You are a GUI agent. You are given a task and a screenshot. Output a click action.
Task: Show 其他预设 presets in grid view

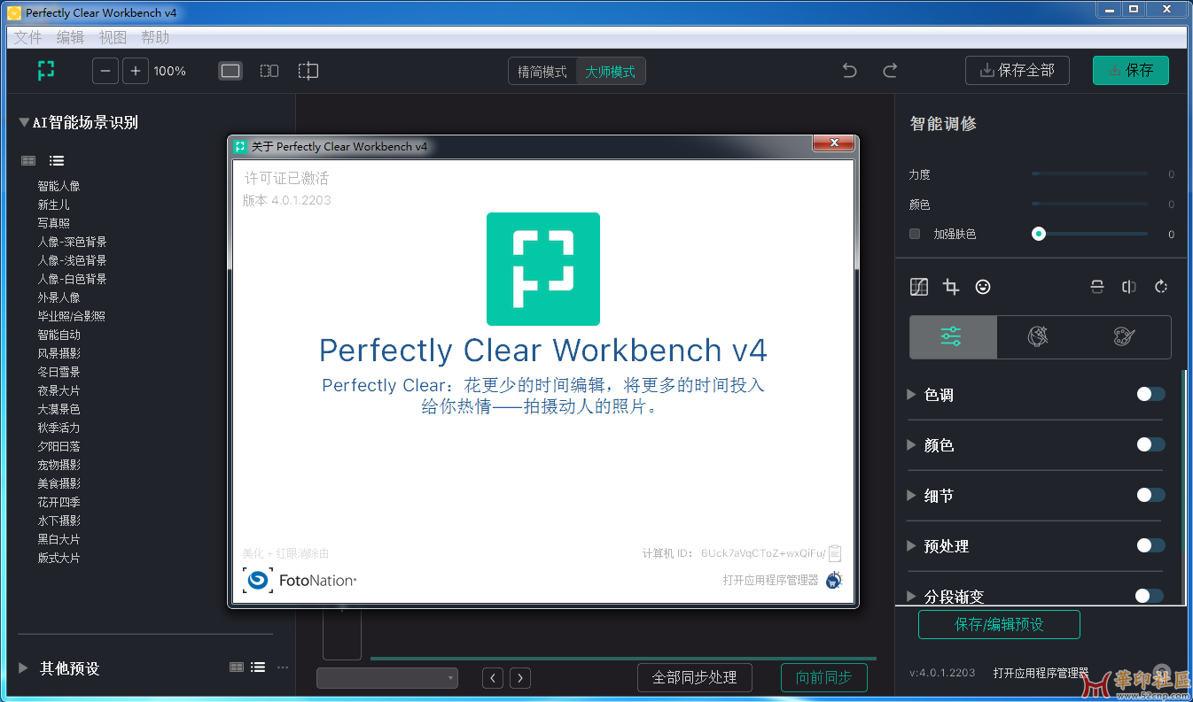click(237, 667)
